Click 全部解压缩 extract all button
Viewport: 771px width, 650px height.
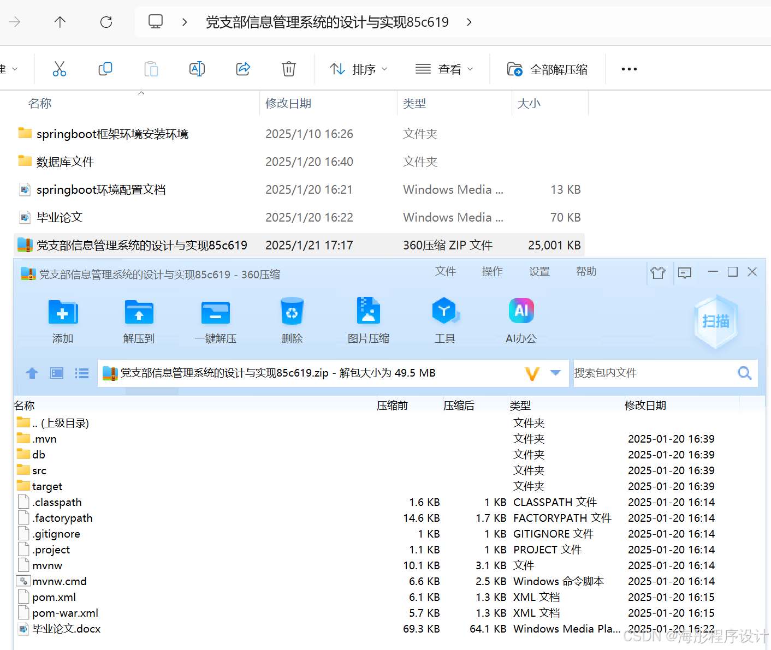(547, 69)
